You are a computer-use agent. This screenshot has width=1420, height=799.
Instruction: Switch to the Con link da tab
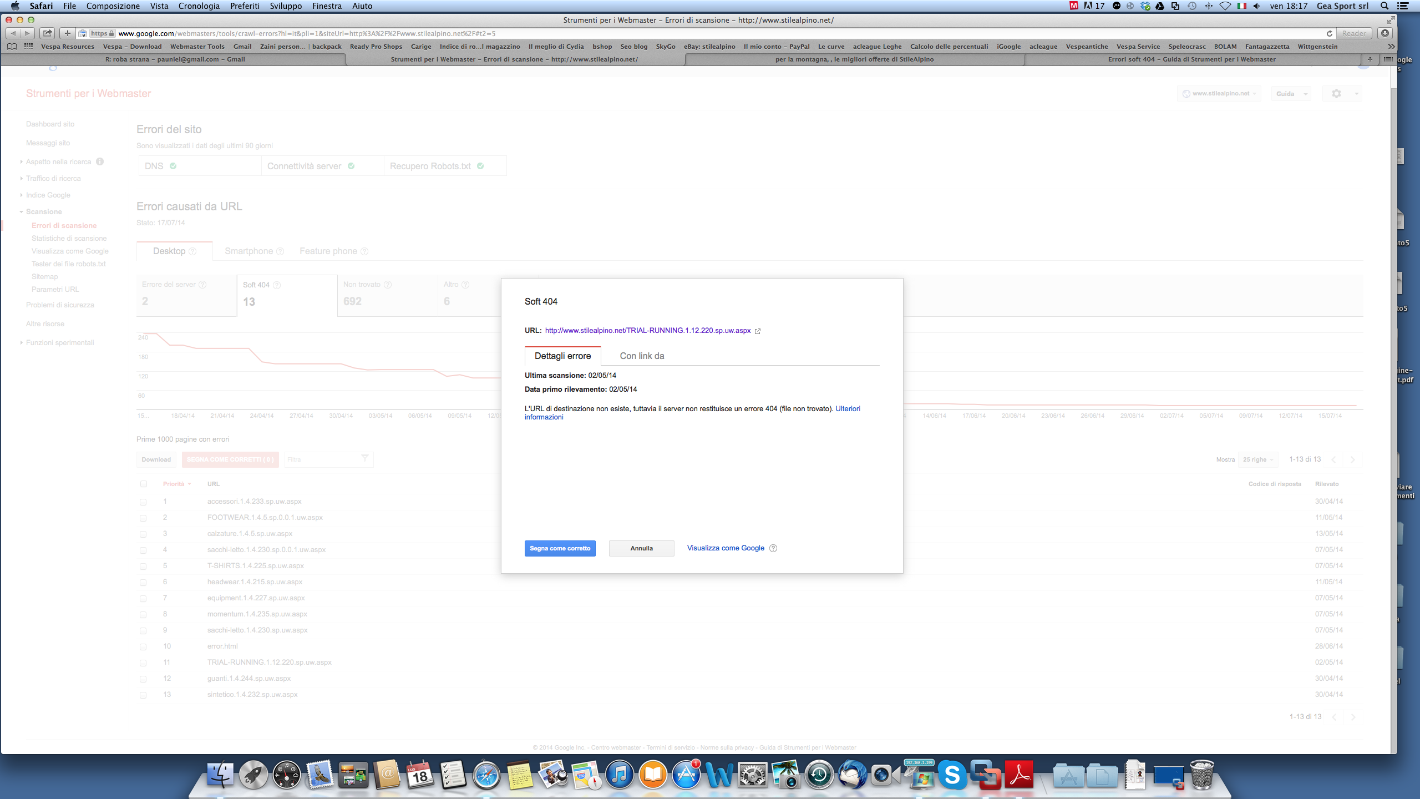[x=642, y=356]
